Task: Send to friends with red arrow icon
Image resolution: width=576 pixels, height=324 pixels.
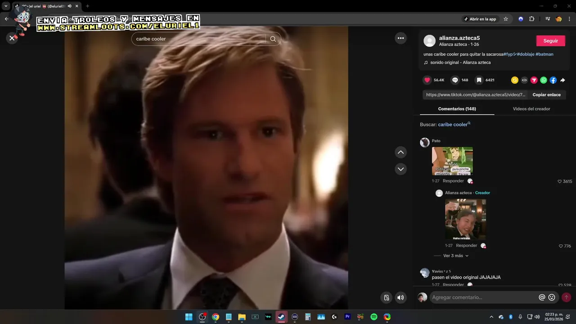Action: tap(534, 80)
